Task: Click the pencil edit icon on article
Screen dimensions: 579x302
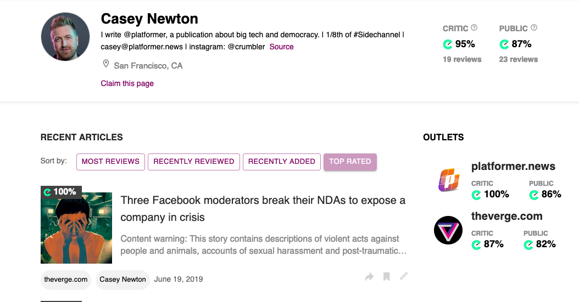Action: pyautogui.click(x=404, y=276)
